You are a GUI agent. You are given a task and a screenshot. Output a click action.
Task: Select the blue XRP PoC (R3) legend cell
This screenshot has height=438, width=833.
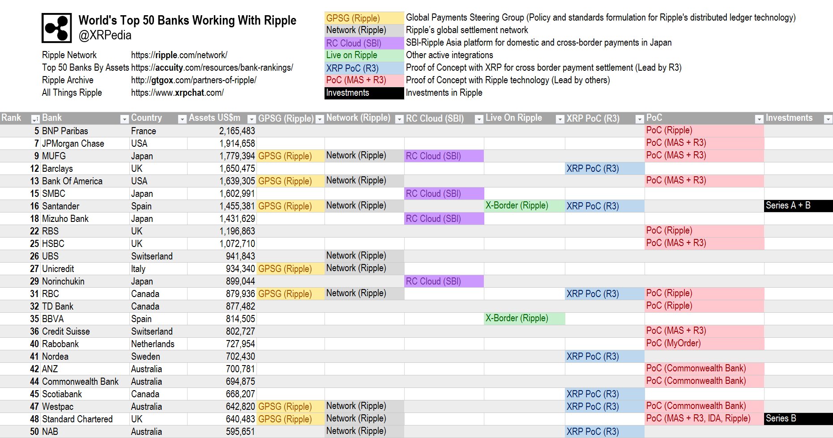pos(364,68)
